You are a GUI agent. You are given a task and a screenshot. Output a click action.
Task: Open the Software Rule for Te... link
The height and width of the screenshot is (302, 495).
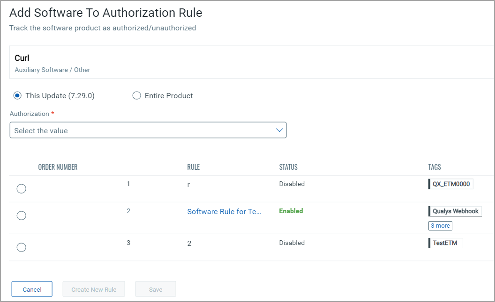224,212
